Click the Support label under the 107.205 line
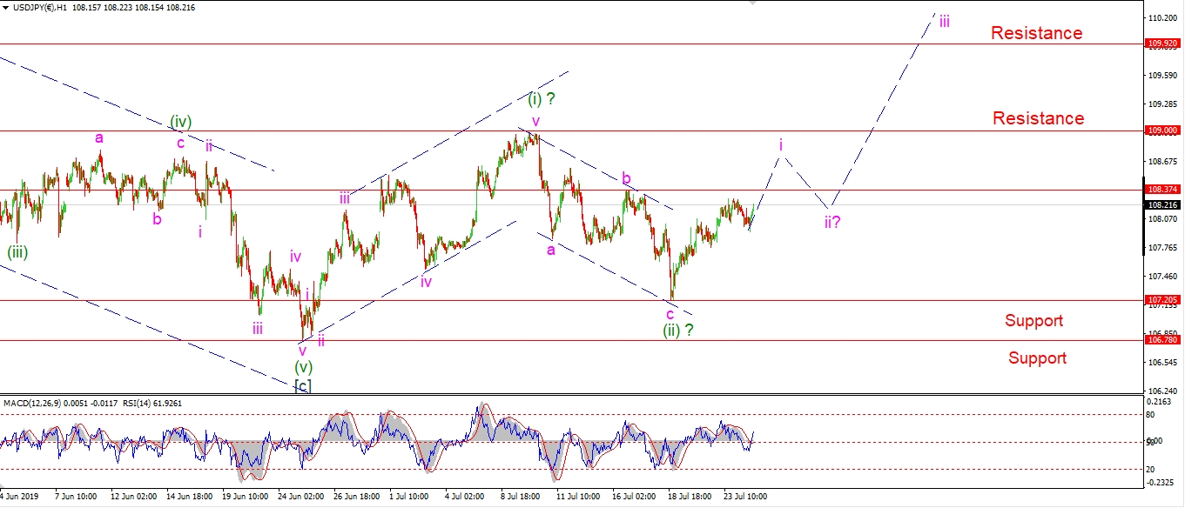Image resolution: width=1185 pixels, height=508 pixels. click(x=1034, y=321)
